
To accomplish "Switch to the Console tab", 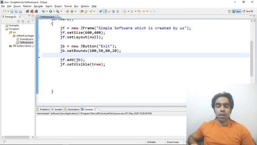I will tap(88, 110).
